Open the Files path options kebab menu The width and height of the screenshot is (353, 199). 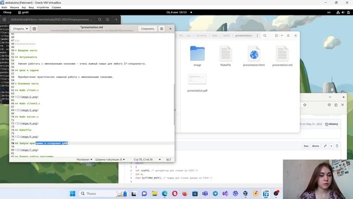click(x=258, y=35)
